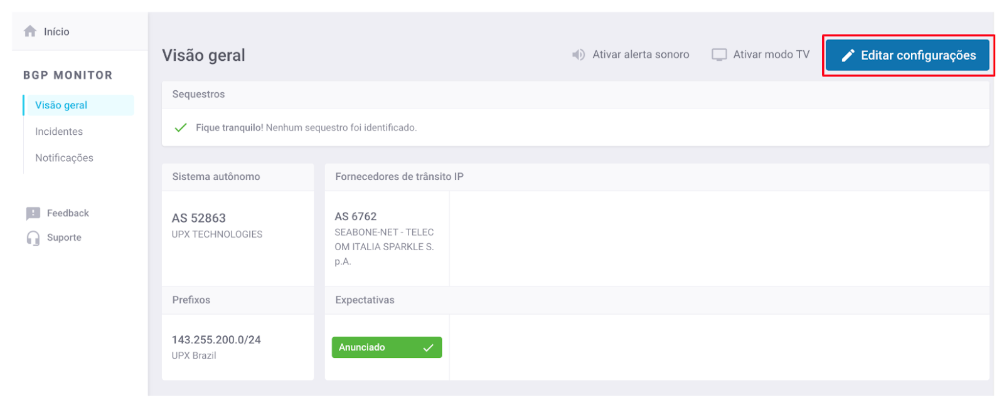This screenshot has width=1004, height=405.
Task: Click the BGP MONITOR sidebar heading
Action: (68, 75)
